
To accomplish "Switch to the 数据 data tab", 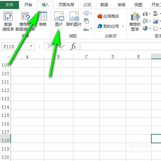I will 104,5.
